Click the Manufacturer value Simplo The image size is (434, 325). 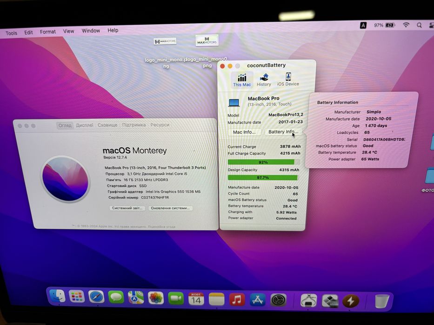point(374,112)
